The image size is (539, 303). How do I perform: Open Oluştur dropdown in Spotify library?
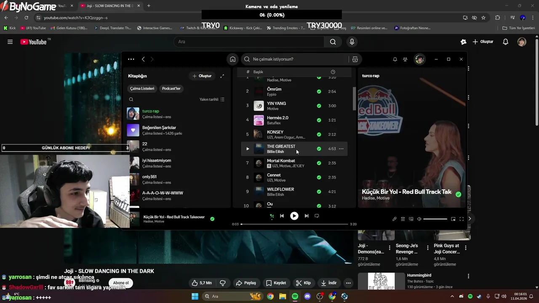(x=202, y=76)
